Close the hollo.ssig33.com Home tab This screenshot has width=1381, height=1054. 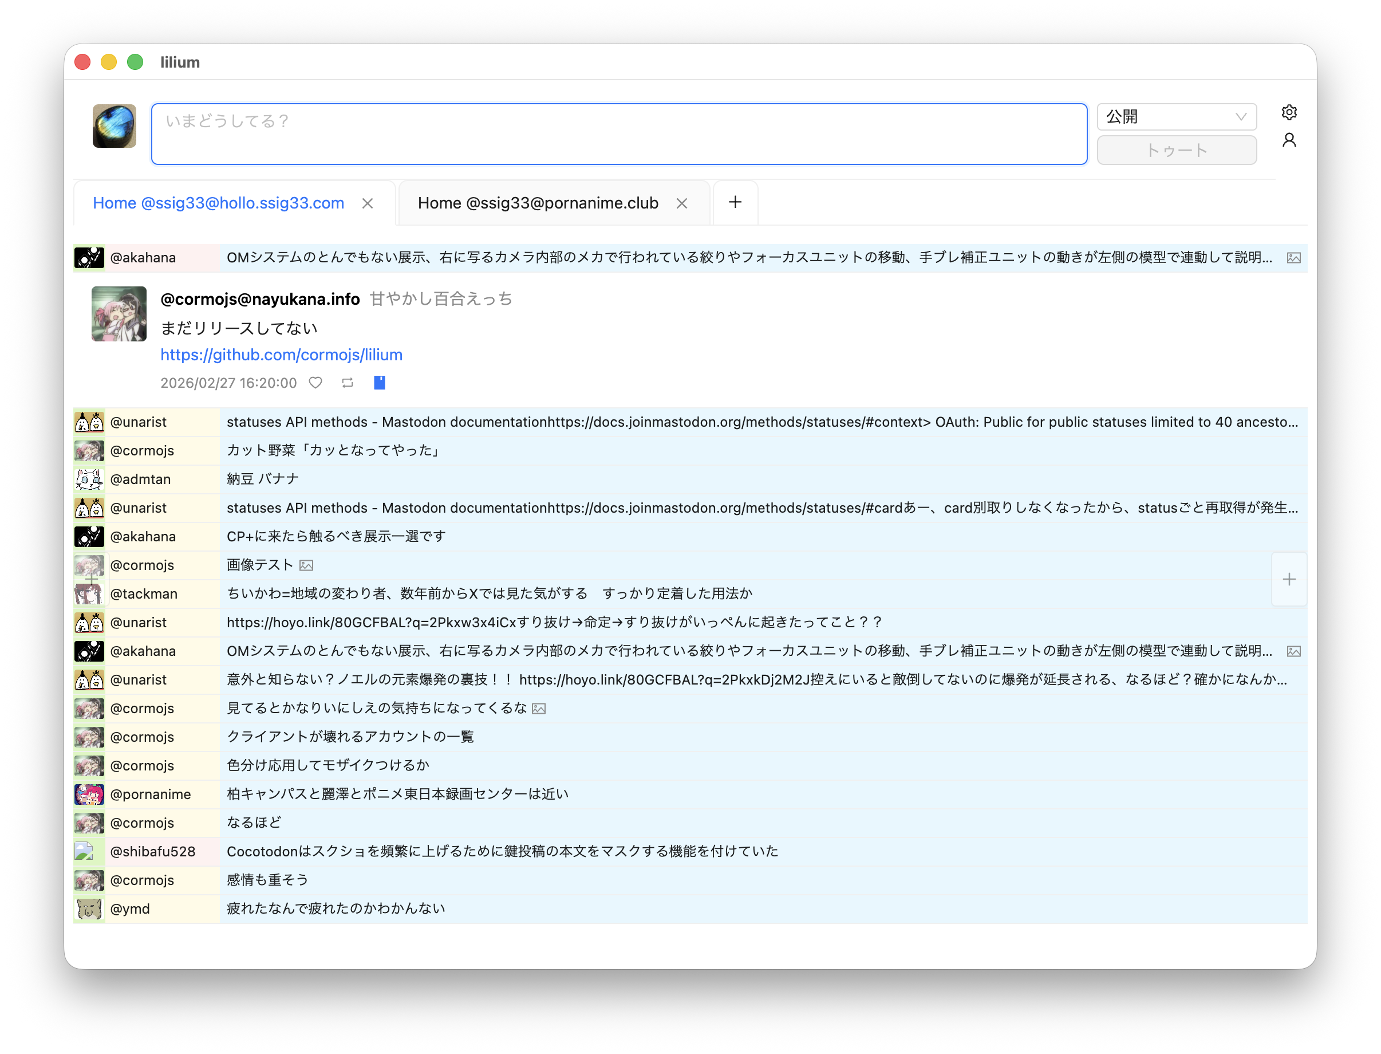(x=368, y=203)
